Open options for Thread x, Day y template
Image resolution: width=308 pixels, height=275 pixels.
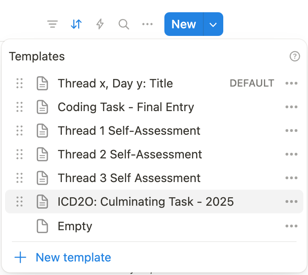coord(291,84)
